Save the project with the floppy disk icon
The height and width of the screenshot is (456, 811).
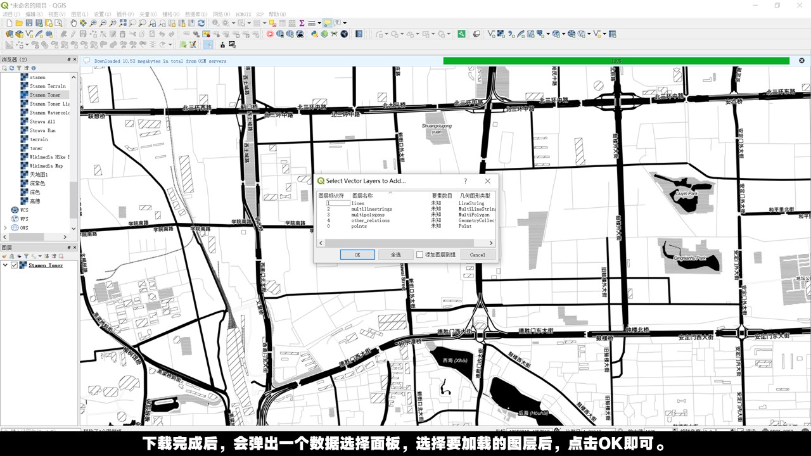point(29,23)
